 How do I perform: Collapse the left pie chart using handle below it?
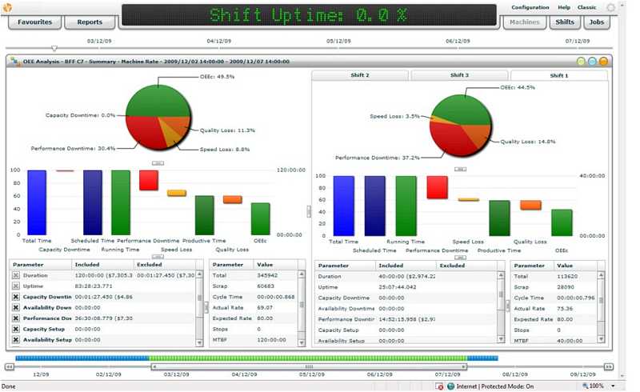[158, 163]
